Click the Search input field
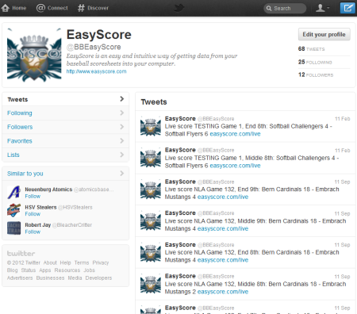Viewport: 357px width, 314px height. coord(285,8)
